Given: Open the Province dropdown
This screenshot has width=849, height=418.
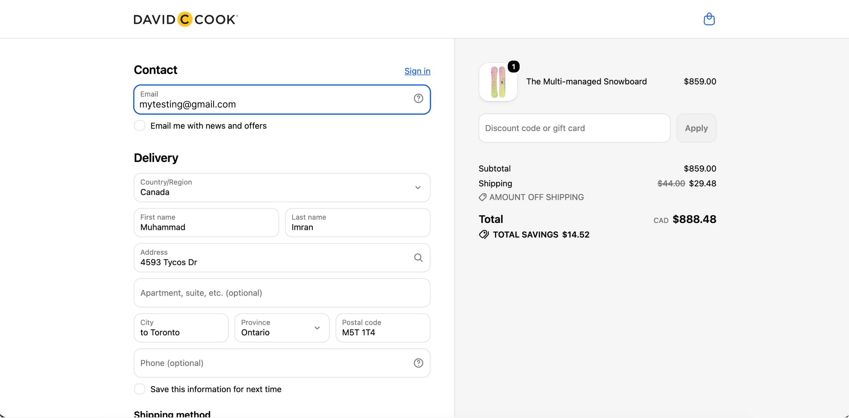Looking at the screenshot, I should tap(282, 328).
